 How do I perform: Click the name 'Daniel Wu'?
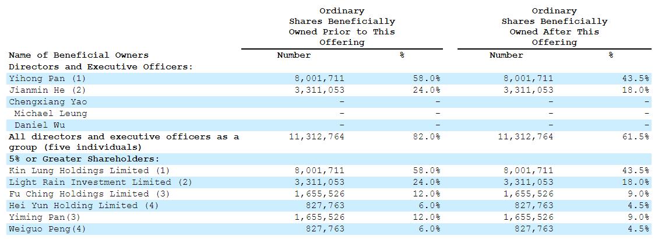pyautogui.click(x=40, y=125)
